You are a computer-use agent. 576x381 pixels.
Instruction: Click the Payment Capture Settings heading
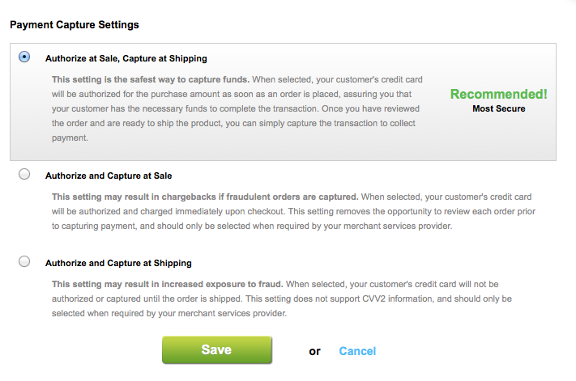pos(75,24)
